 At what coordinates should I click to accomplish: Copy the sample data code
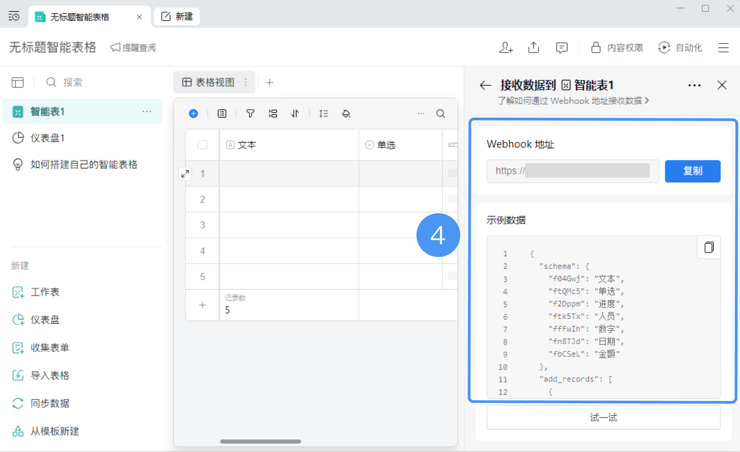(709, 247)
